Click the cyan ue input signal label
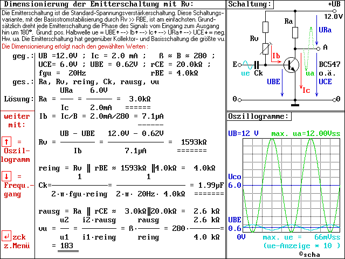The width and height of the screenshot is (345, 259). [x=245, y=73]
